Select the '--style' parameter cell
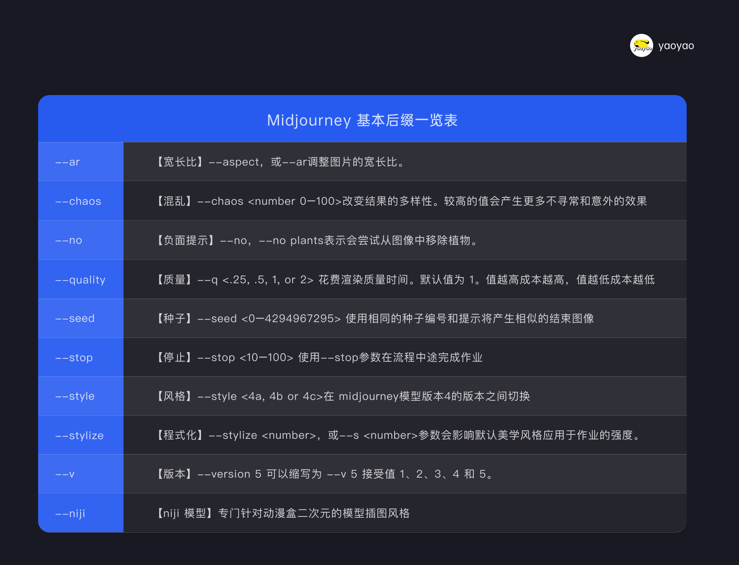 [x=81, y=396]
